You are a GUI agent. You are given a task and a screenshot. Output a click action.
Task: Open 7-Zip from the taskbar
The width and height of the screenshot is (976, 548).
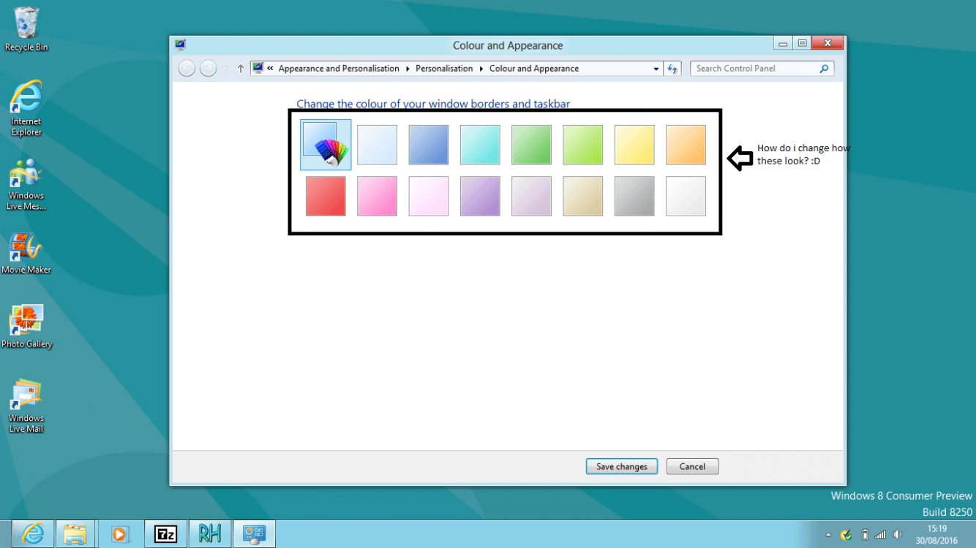point(165,533)
